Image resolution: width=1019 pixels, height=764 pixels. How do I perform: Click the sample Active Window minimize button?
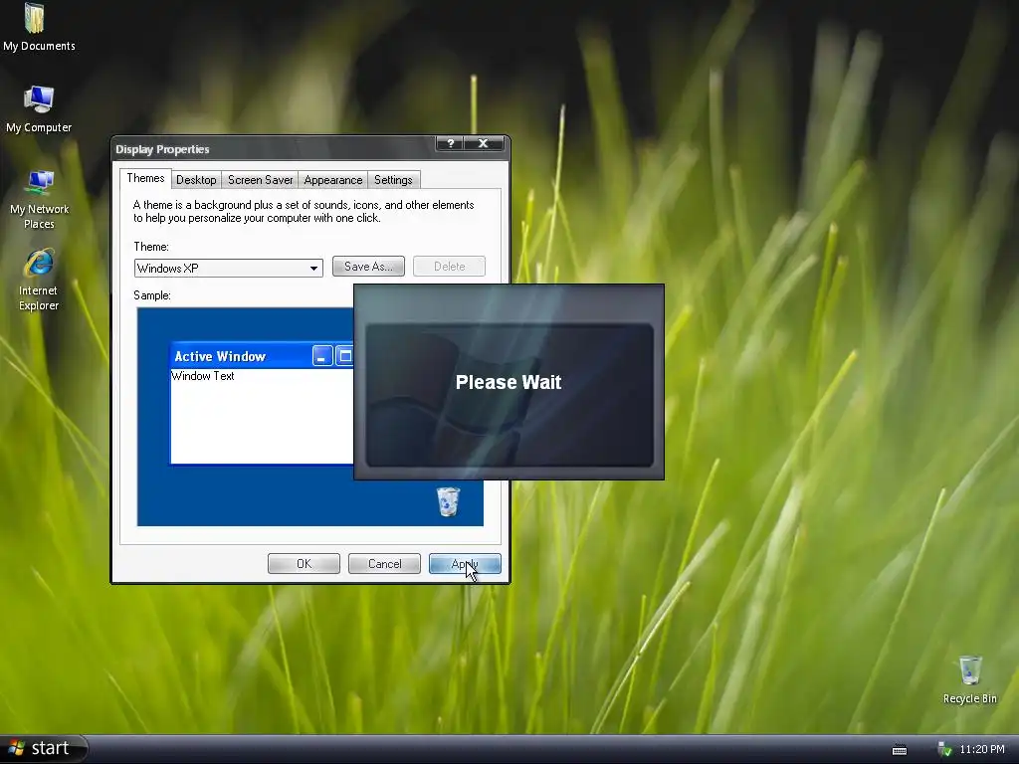point(322,356)
